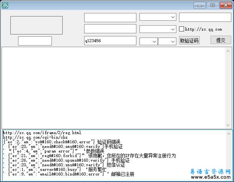The width and height of the screenshot is (234, 182).
Task: Click inside the large empty text area
Action: [117, 87]
